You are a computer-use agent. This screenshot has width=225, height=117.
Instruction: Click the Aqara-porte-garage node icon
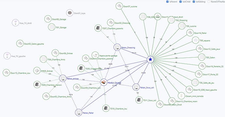click(95, 55)
